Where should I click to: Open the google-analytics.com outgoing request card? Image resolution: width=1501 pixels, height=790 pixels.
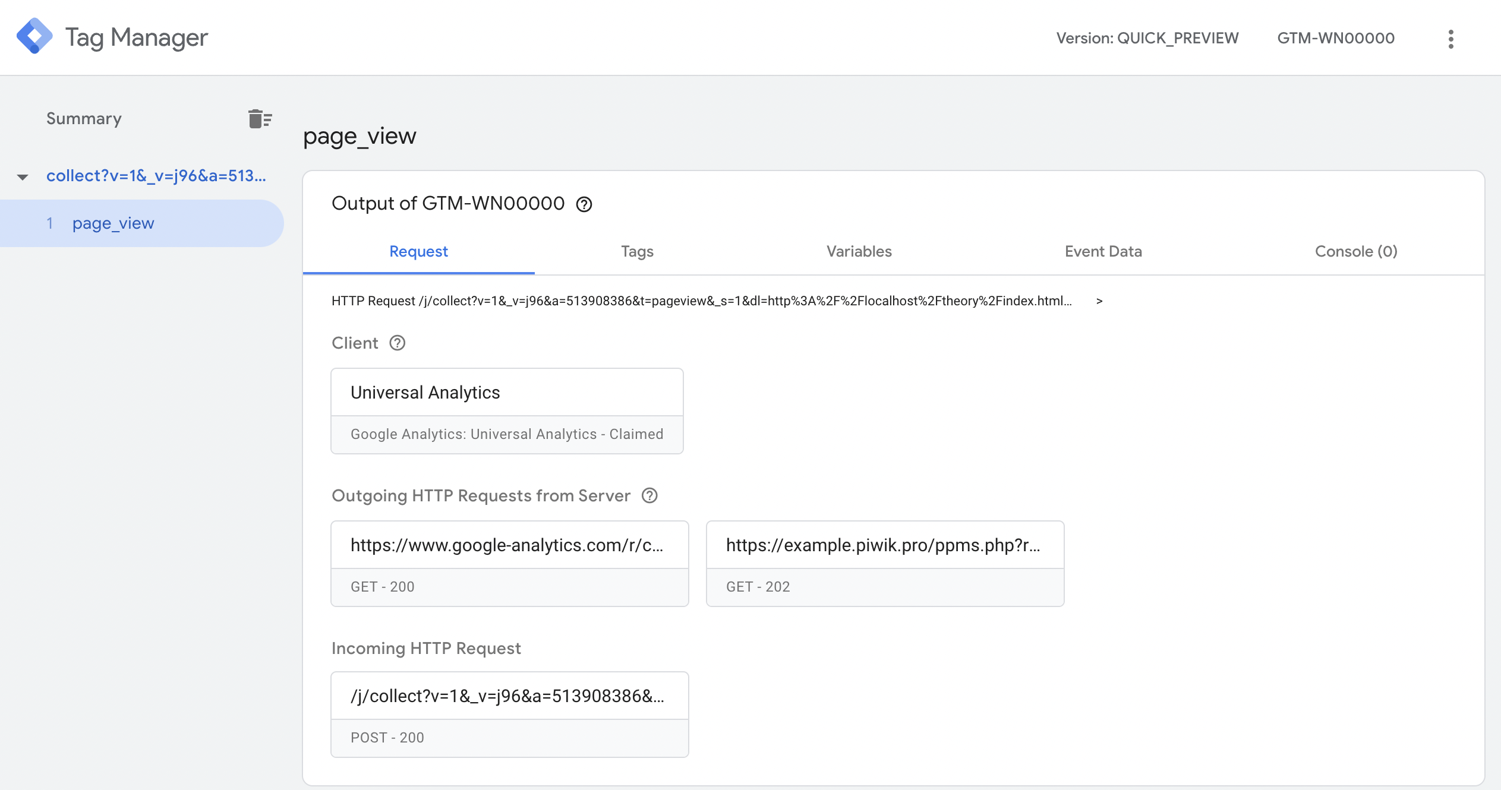coord(510,564)
